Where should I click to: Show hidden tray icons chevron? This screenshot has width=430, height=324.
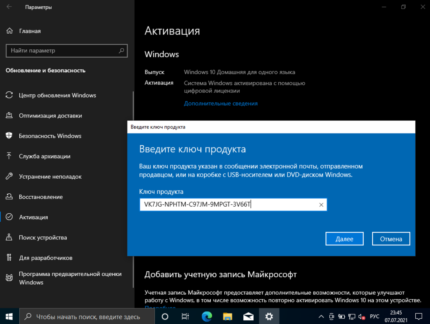(321, 316)
